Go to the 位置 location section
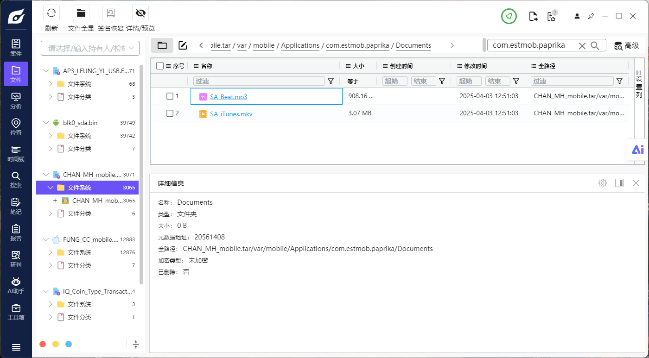 coord(16,127)
